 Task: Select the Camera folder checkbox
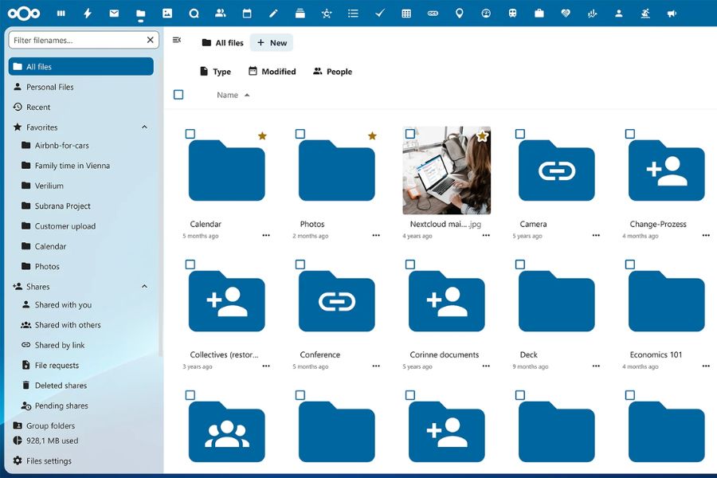click(520, 134)
